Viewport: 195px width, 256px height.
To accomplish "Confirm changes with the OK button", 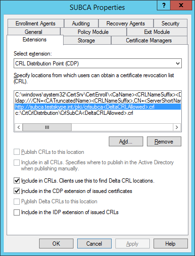I will point(56,244).
